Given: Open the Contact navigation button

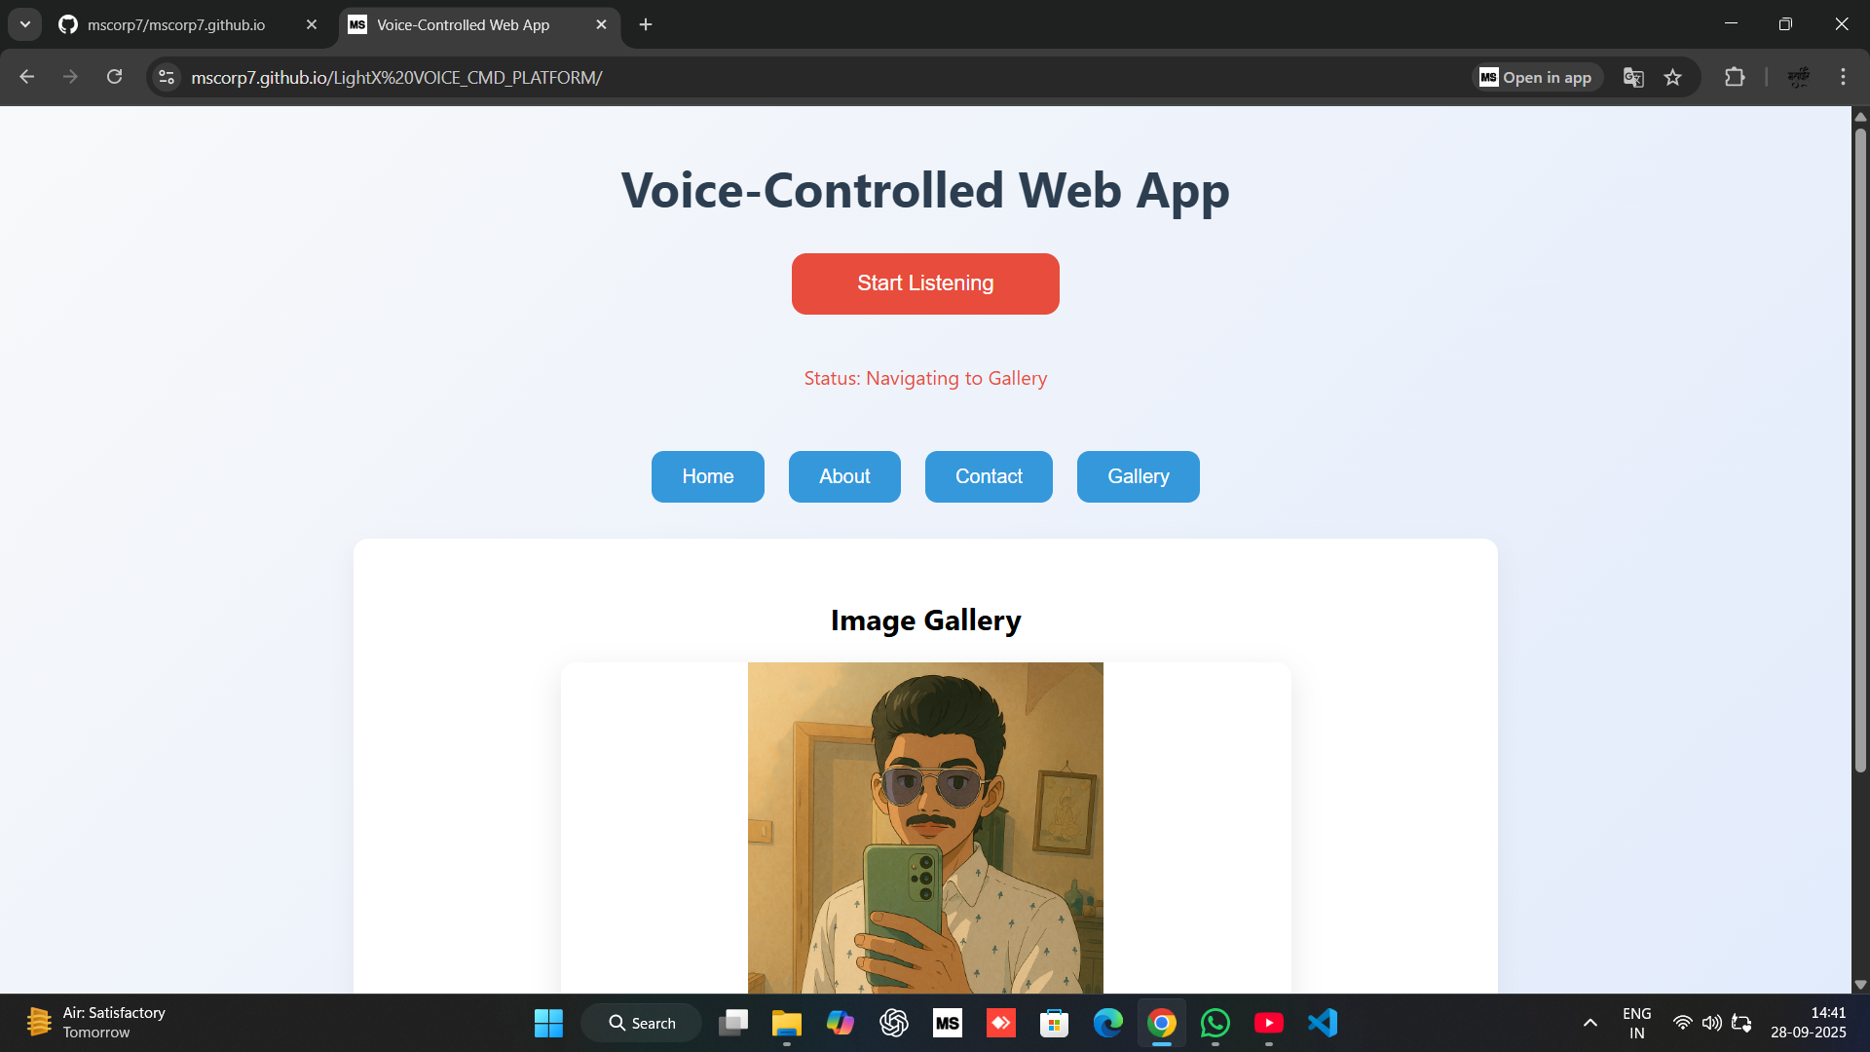Looking at the screenshot, I should click(988, 476).
